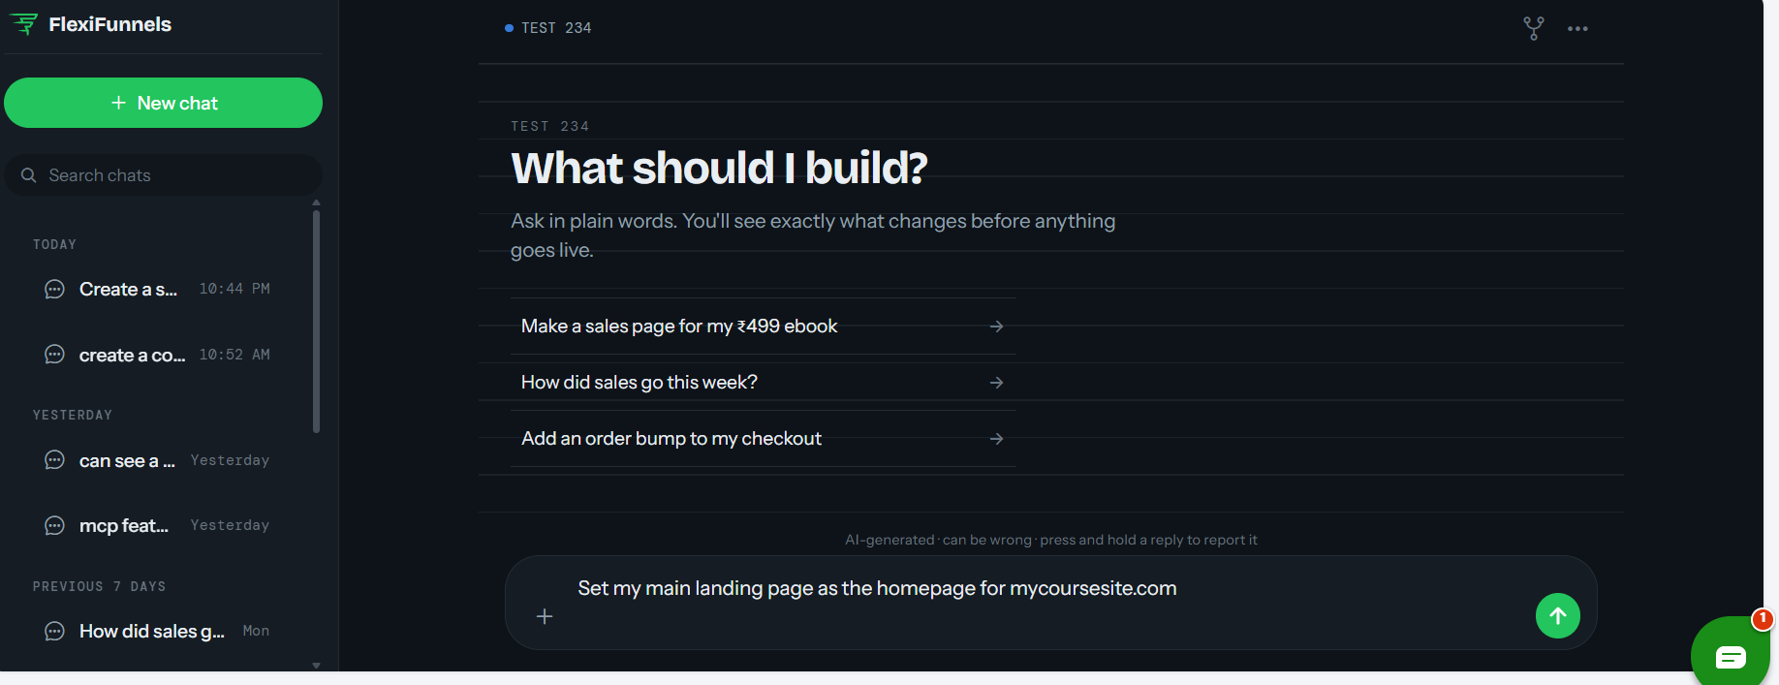Click the arrow beside the ₹499 ebook sales page suggestion

point(996,327)
